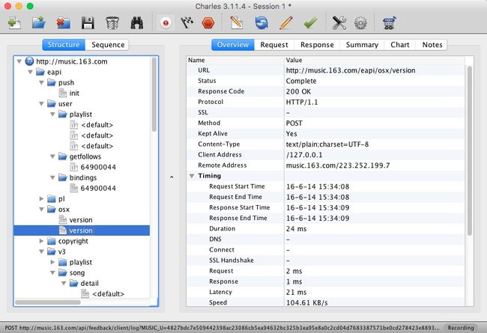487x333 pixels.
Task: Click the copyright folder icon
Action: tap(52, 241)
